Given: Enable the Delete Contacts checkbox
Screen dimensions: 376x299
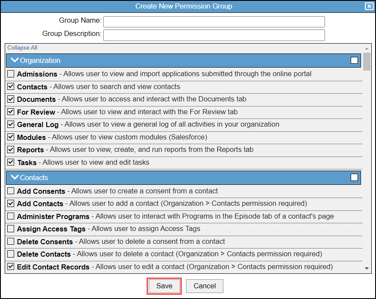Looking at the screenshot, I should click(11, 254).
